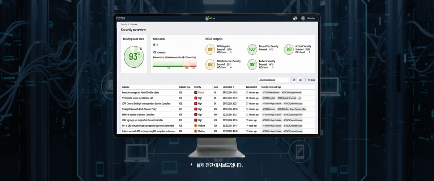Click the 100% Group Policy Security gauge
The height and width of the screenshot is (181, 434).
coord(252,49)
